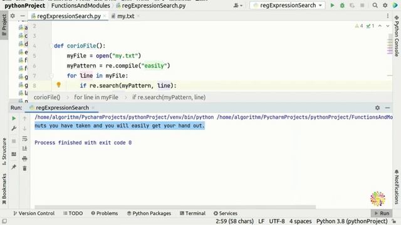
Task: Click Run output horizontal scrollbar
Action: 175,207
